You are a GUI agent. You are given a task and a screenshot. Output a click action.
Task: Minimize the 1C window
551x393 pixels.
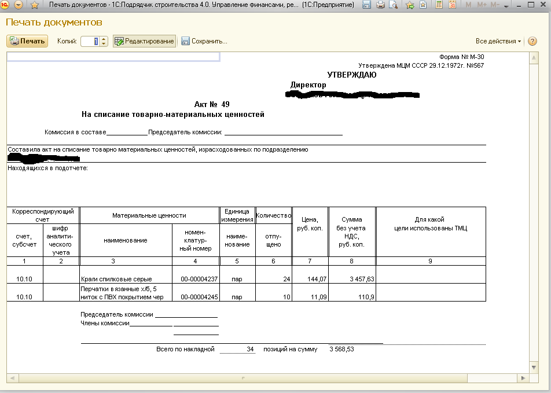(x=519, y=5)
